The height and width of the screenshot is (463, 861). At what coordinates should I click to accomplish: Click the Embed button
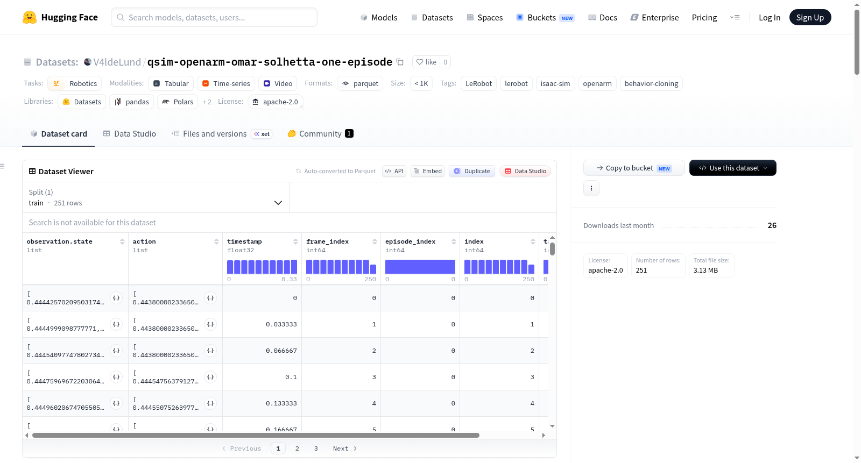point(427,171)
